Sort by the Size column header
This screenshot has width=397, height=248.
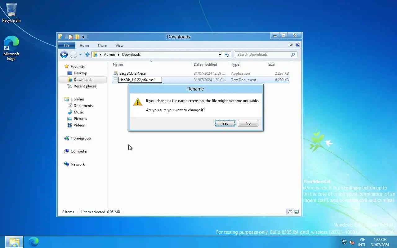[278, 64]
